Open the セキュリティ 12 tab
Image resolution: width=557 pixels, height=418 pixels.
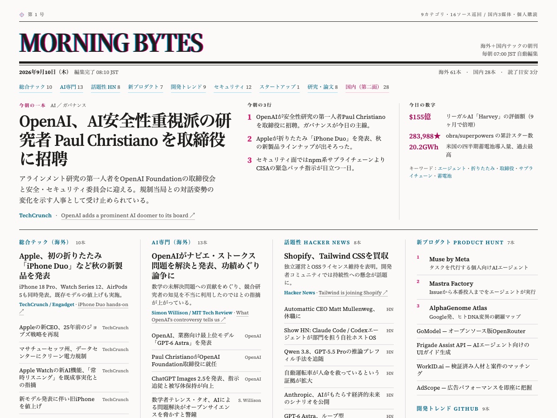(233, 87)
